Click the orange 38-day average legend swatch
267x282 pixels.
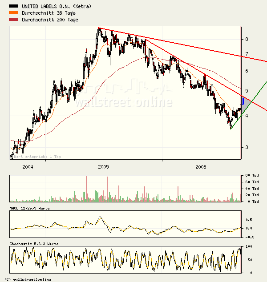point(13,13)
